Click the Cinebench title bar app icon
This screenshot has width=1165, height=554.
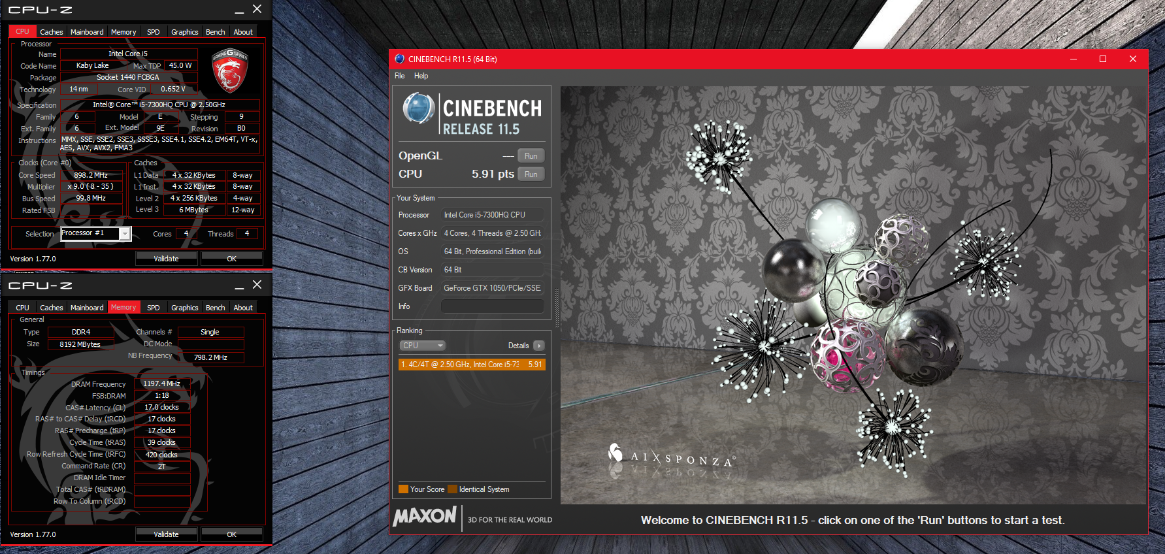pyautogui.click(x=399, y=59)
